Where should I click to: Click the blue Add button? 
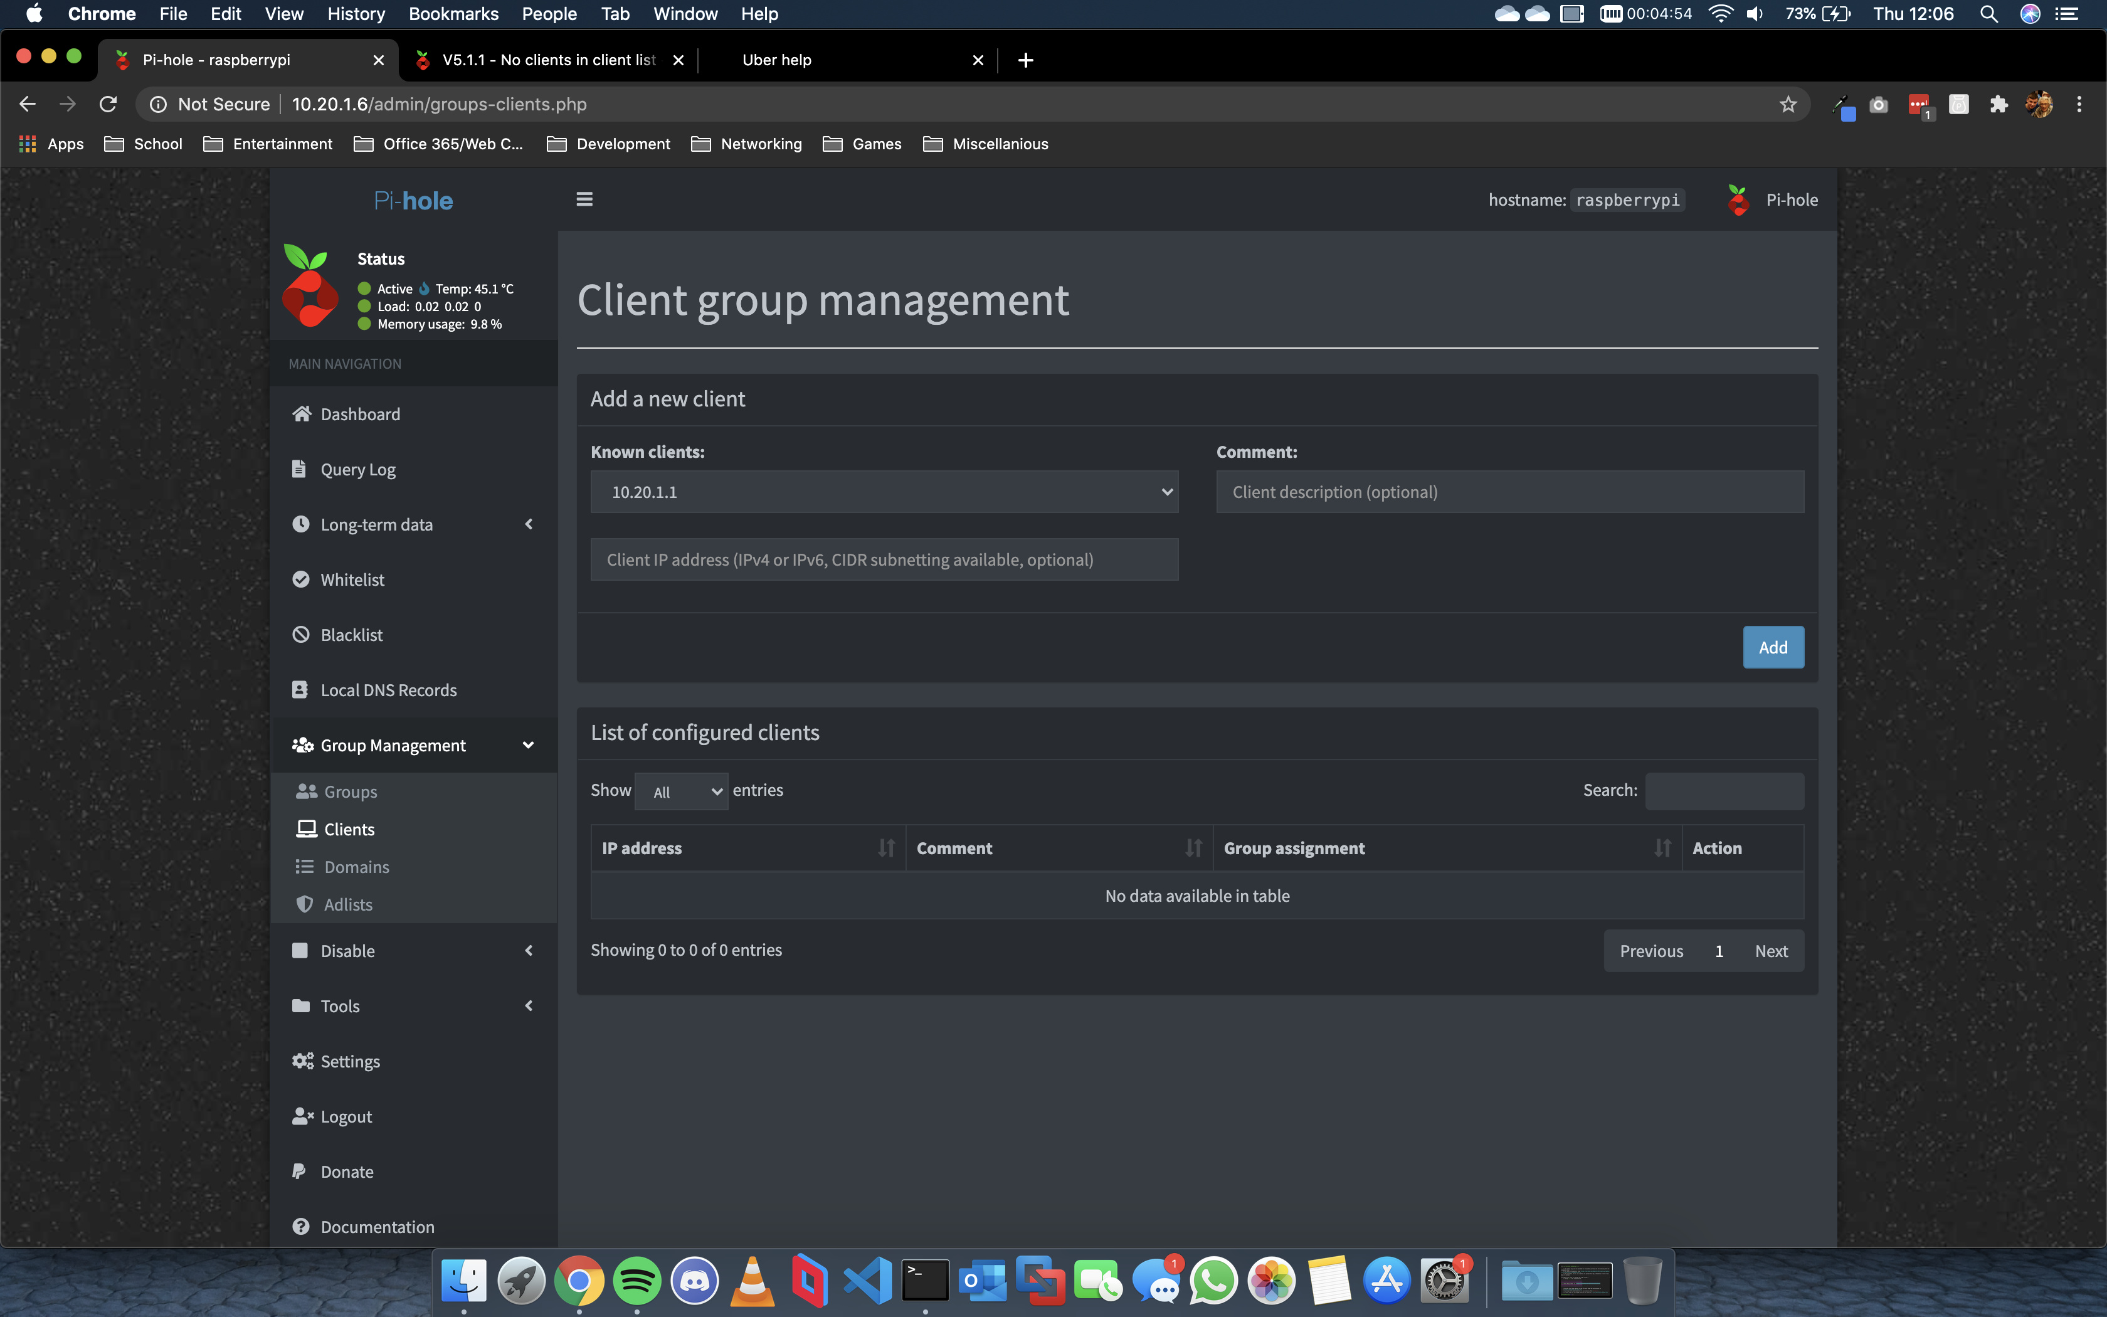coord(1773,647)
